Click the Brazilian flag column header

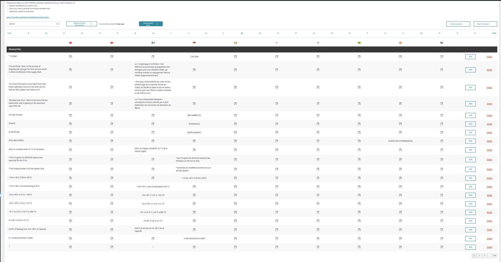[x=359, y=43]
